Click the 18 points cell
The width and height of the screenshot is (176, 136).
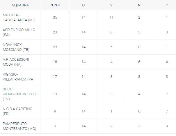[55, 62]
